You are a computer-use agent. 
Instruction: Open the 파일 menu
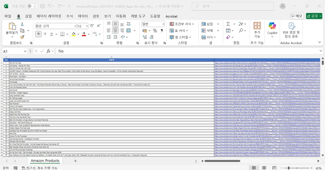tap(8, 16)
